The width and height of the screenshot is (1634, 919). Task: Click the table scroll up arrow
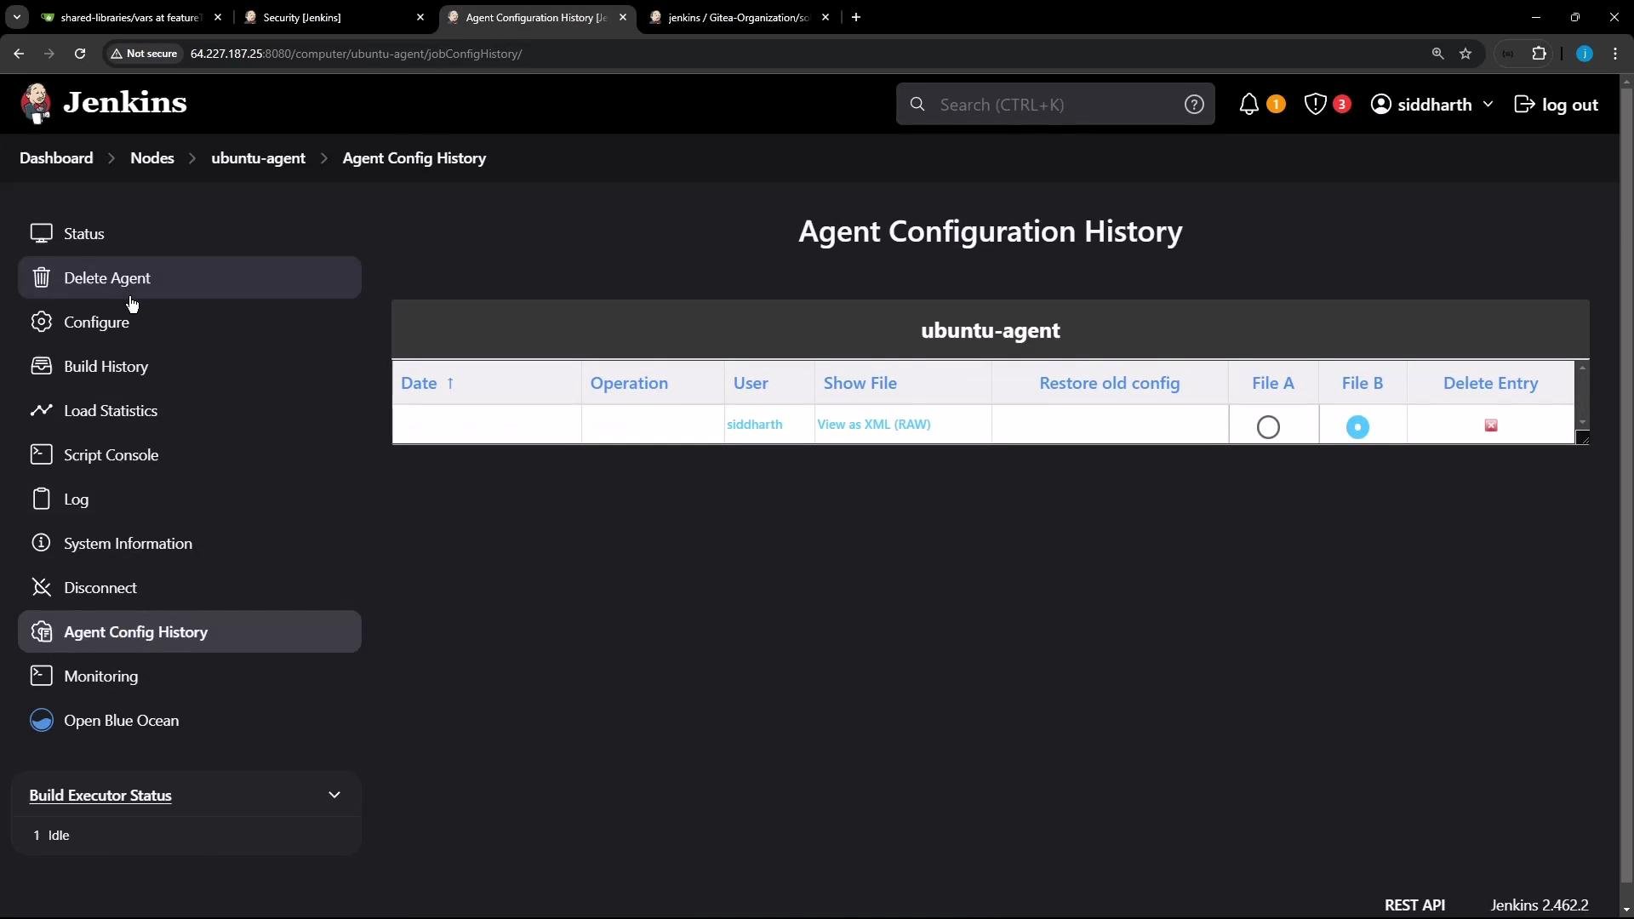(1582, 368)
